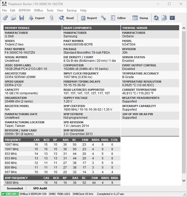Click XMP certified '1800 MHz / 16-16-16-36-52 / 1,35 V'
Image resolution: width=187 pixels, height=197 pixels.
[x=88, y=110]
